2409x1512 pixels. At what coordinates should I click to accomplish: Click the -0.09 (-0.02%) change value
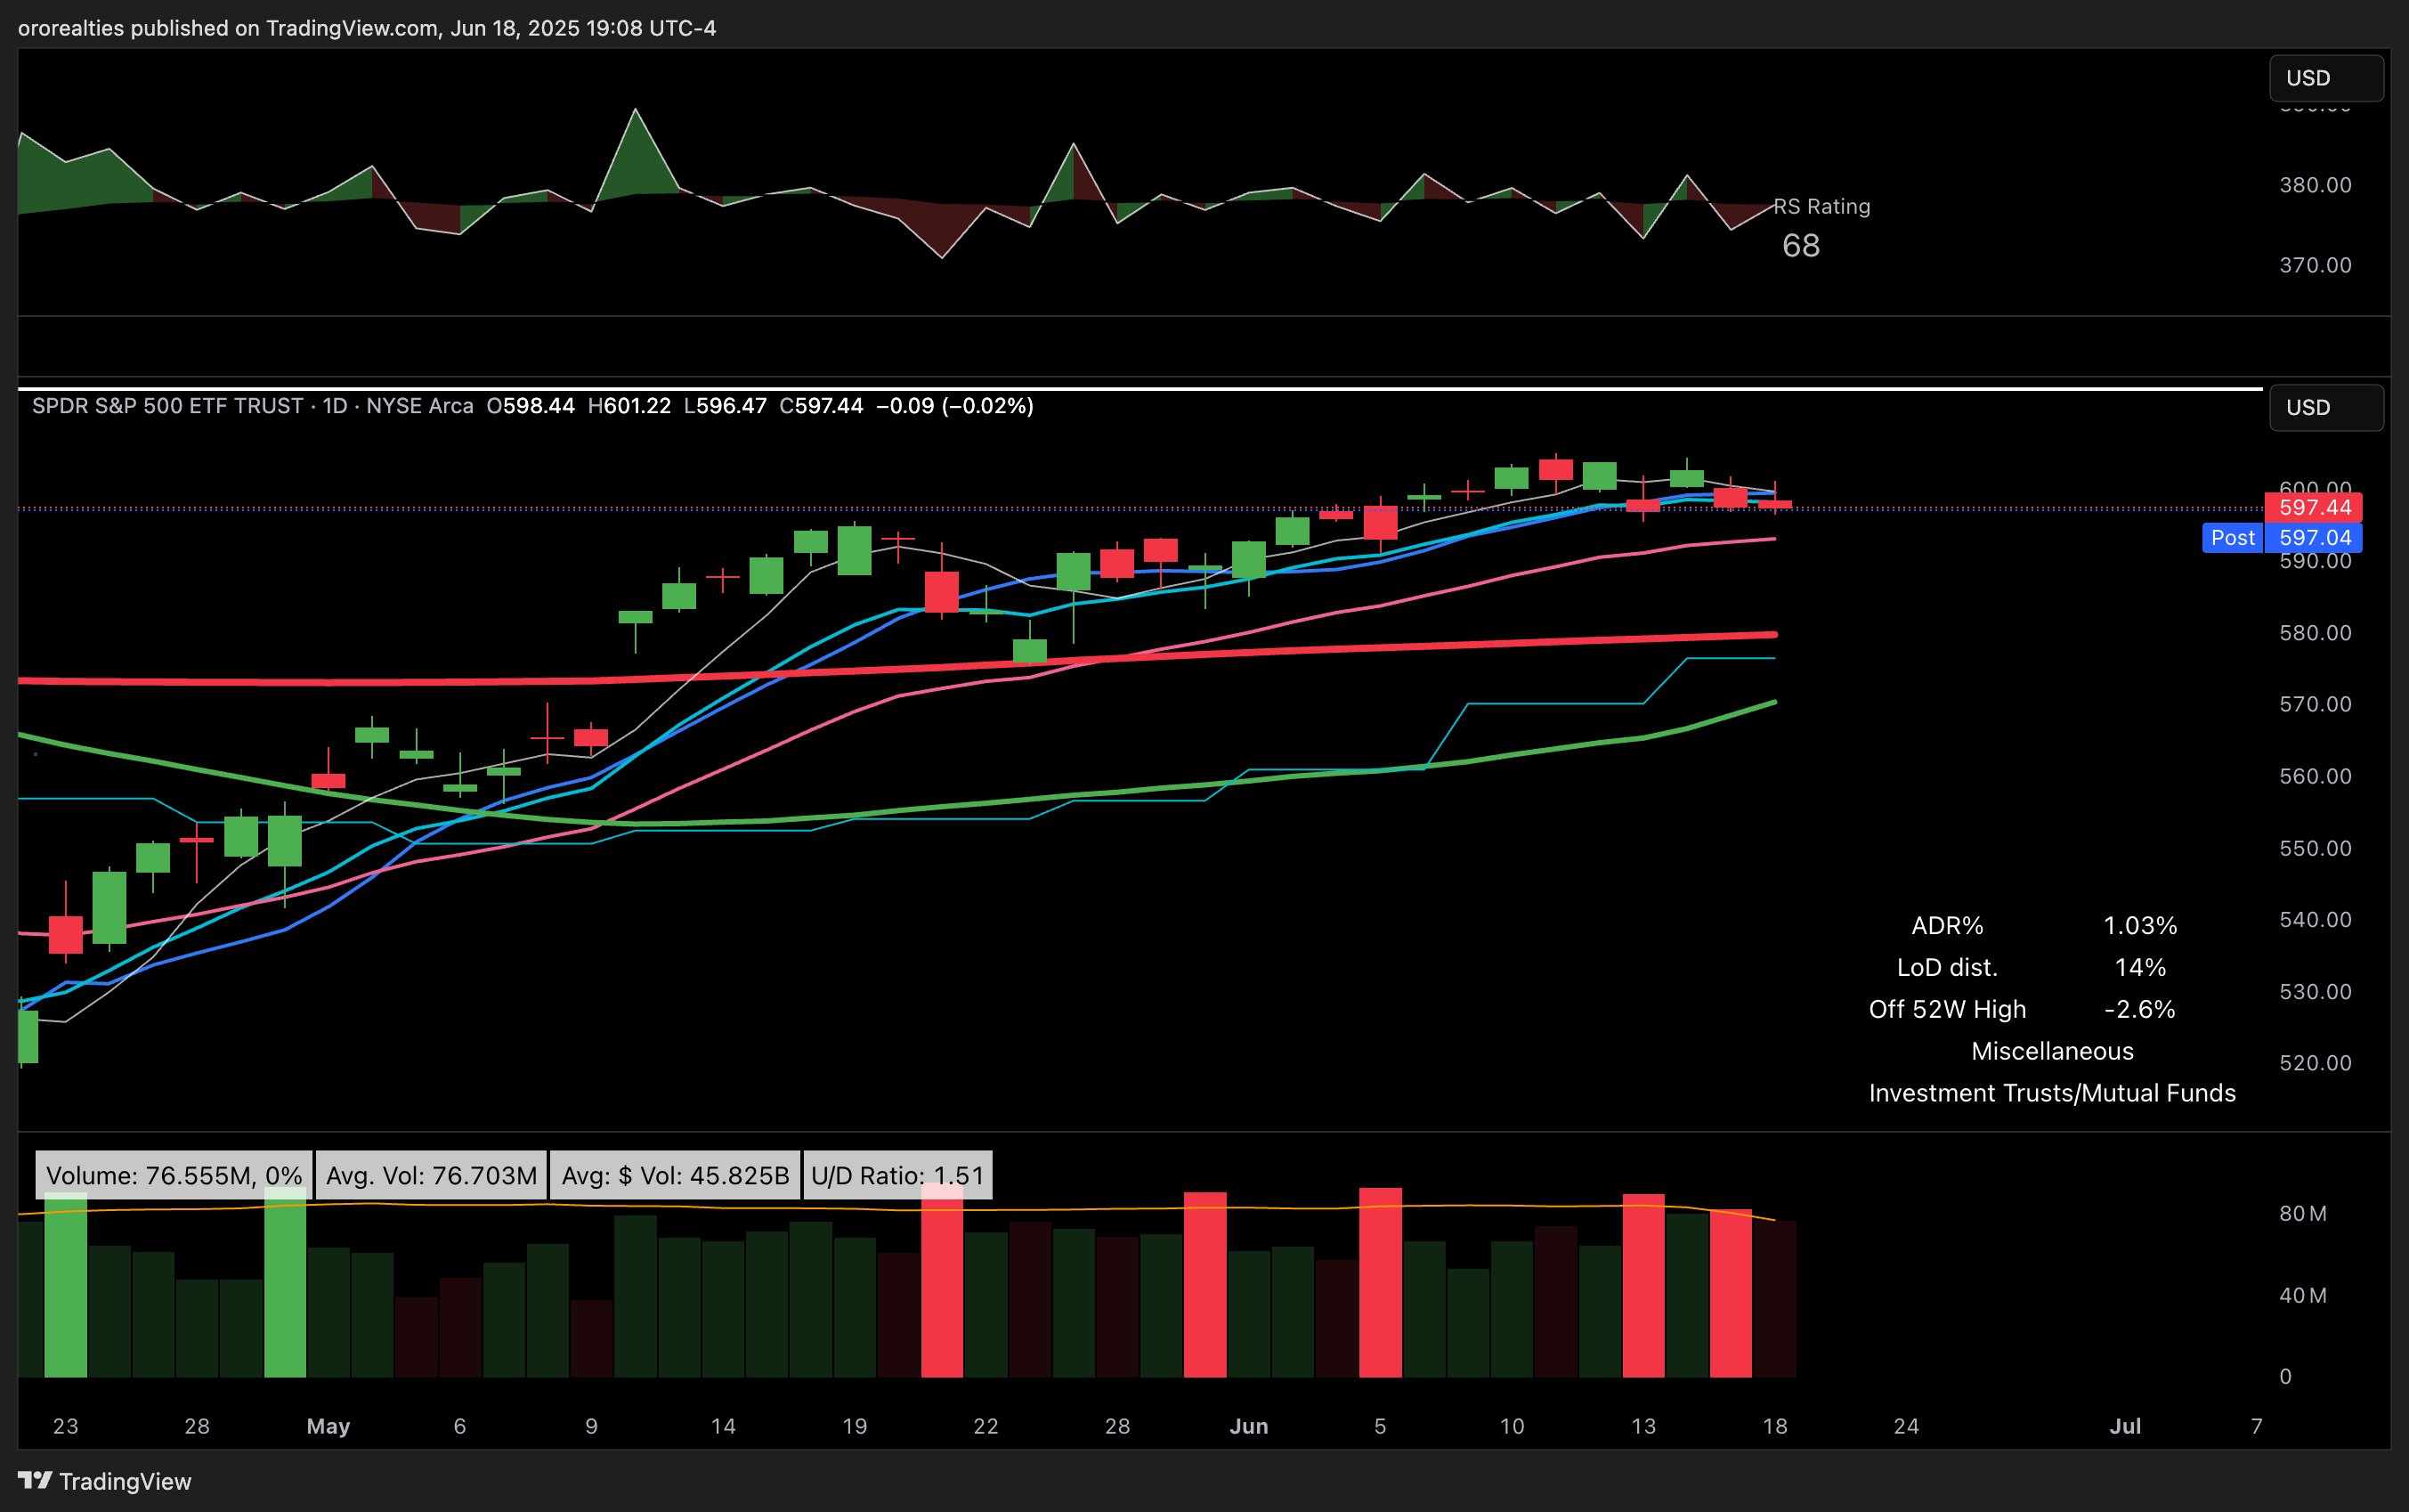(x=954, y=406)
